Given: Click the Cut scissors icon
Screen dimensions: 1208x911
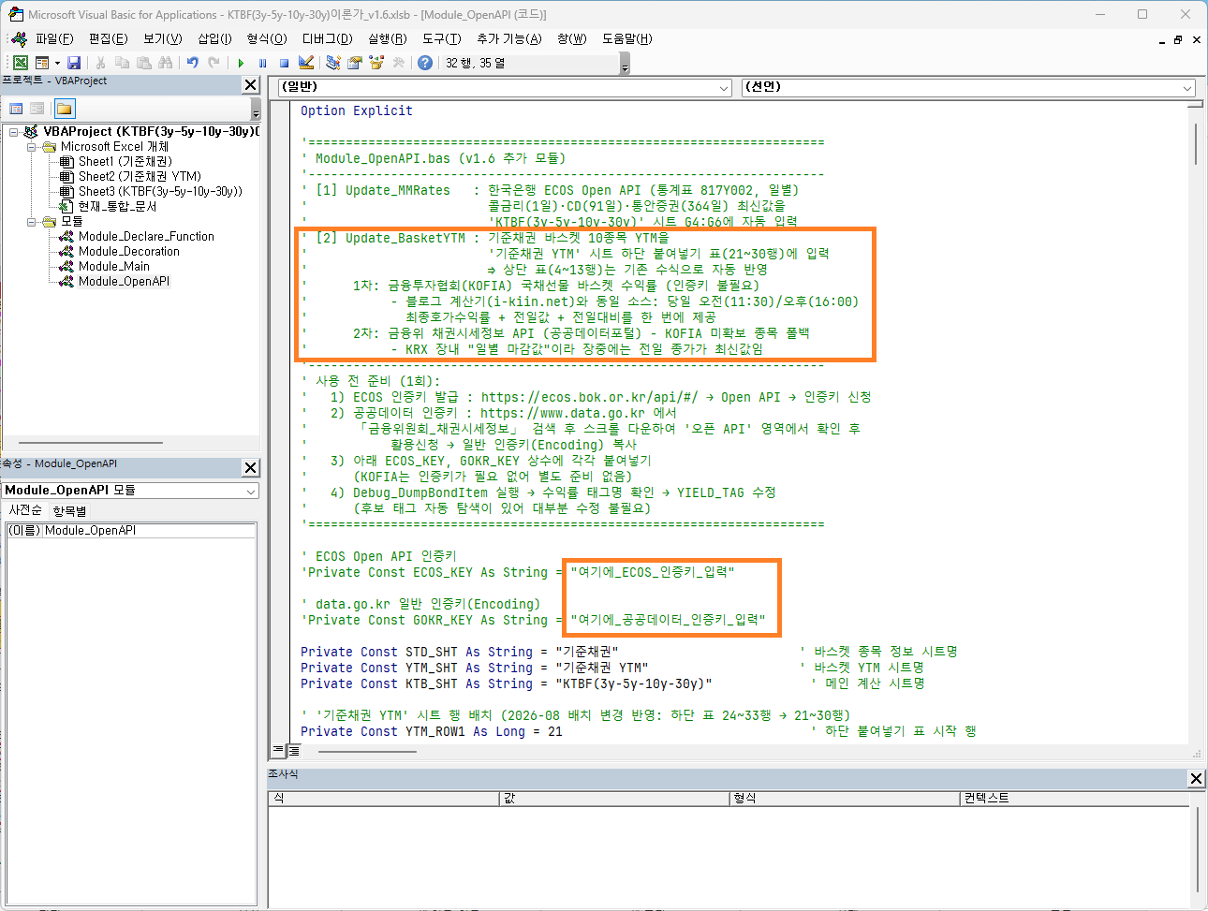Looking at the screenshot, I should point(100,63).
